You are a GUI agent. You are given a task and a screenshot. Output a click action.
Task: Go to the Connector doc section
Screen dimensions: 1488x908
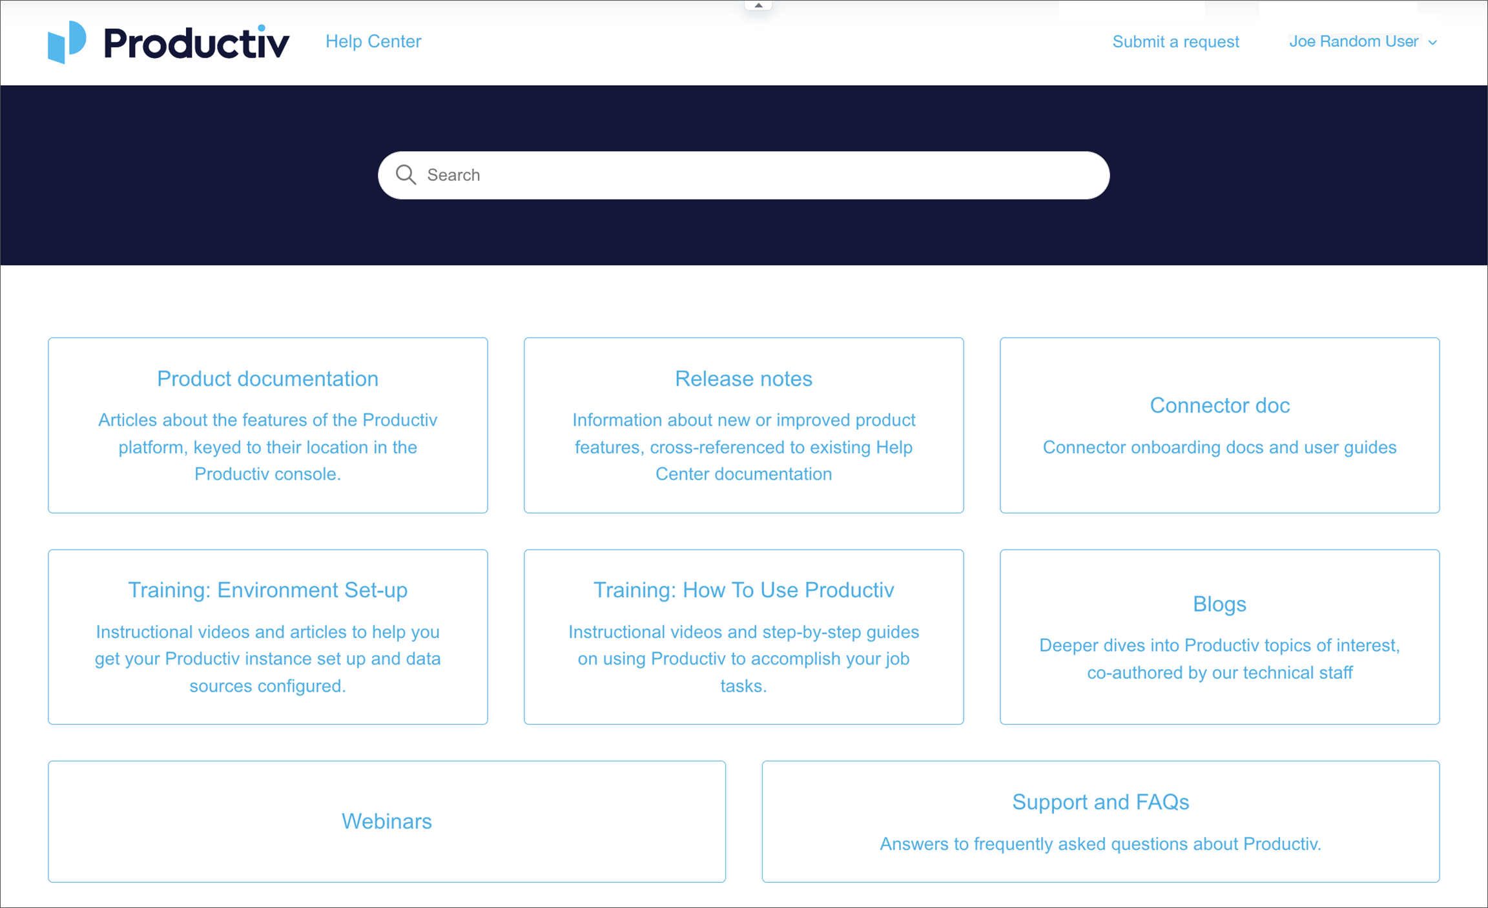(1219, 405)
